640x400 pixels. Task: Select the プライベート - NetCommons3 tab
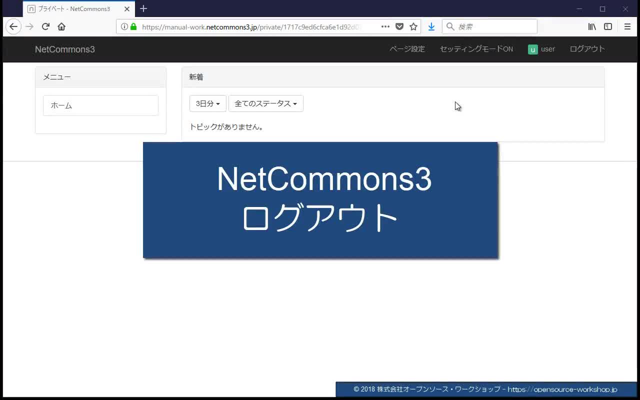(79, 9)
